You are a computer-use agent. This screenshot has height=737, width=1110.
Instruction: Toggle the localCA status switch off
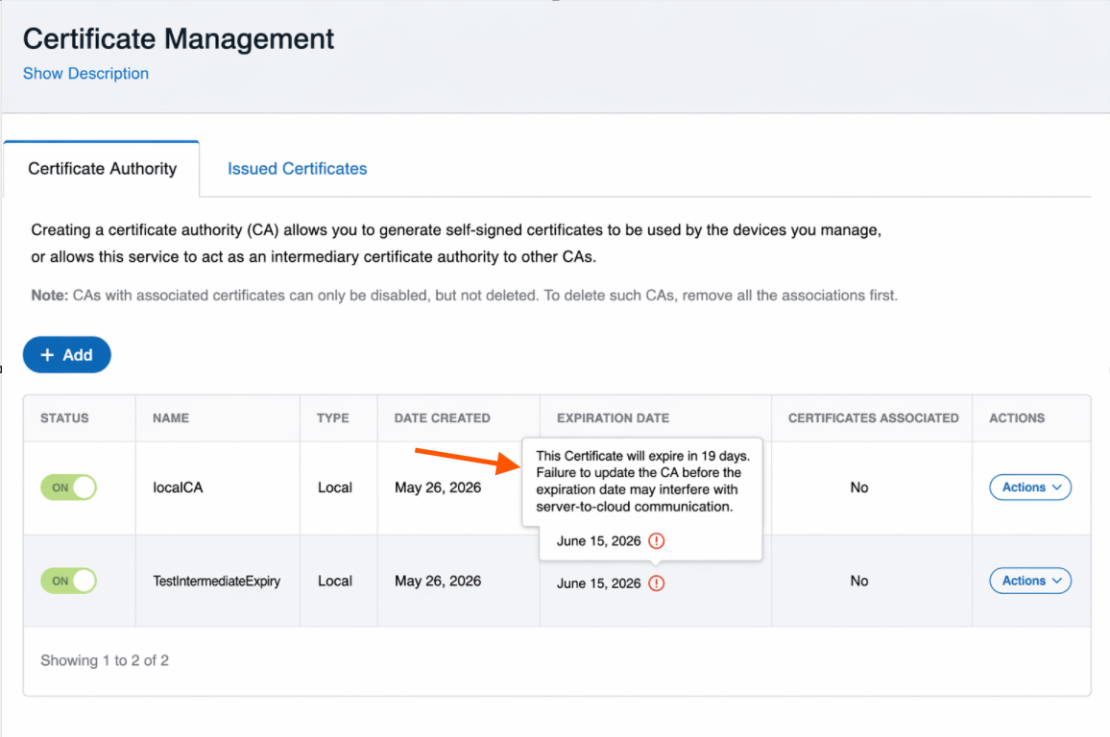(x=69, y=487)
